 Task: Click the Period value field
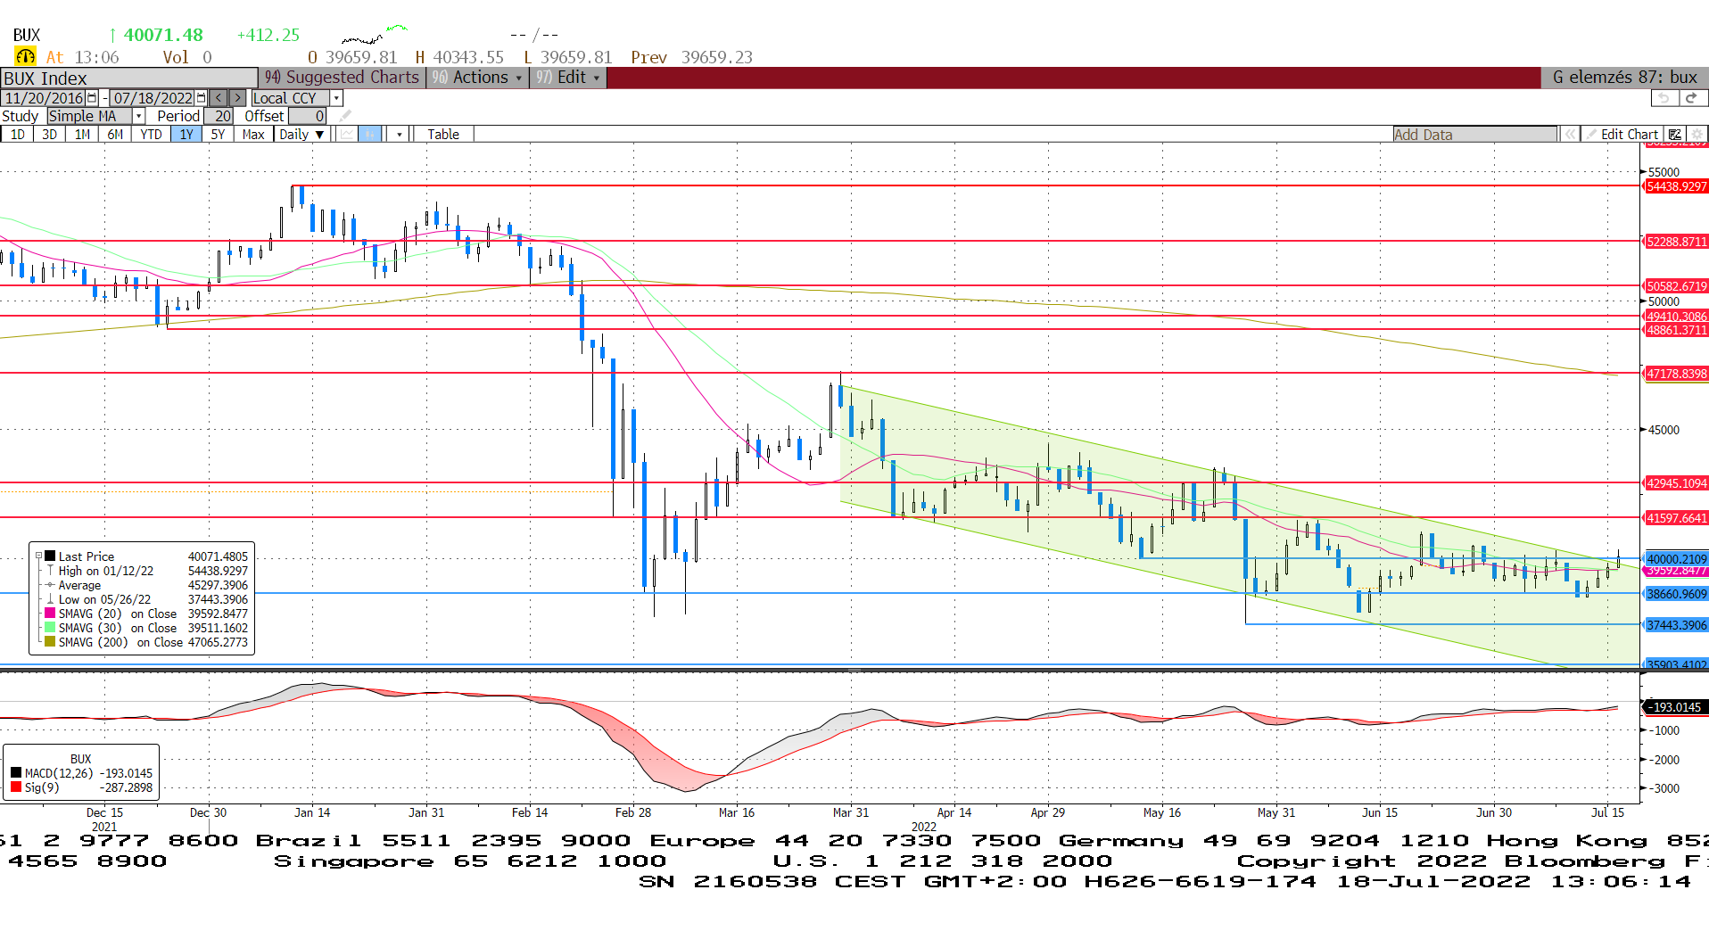219,116
